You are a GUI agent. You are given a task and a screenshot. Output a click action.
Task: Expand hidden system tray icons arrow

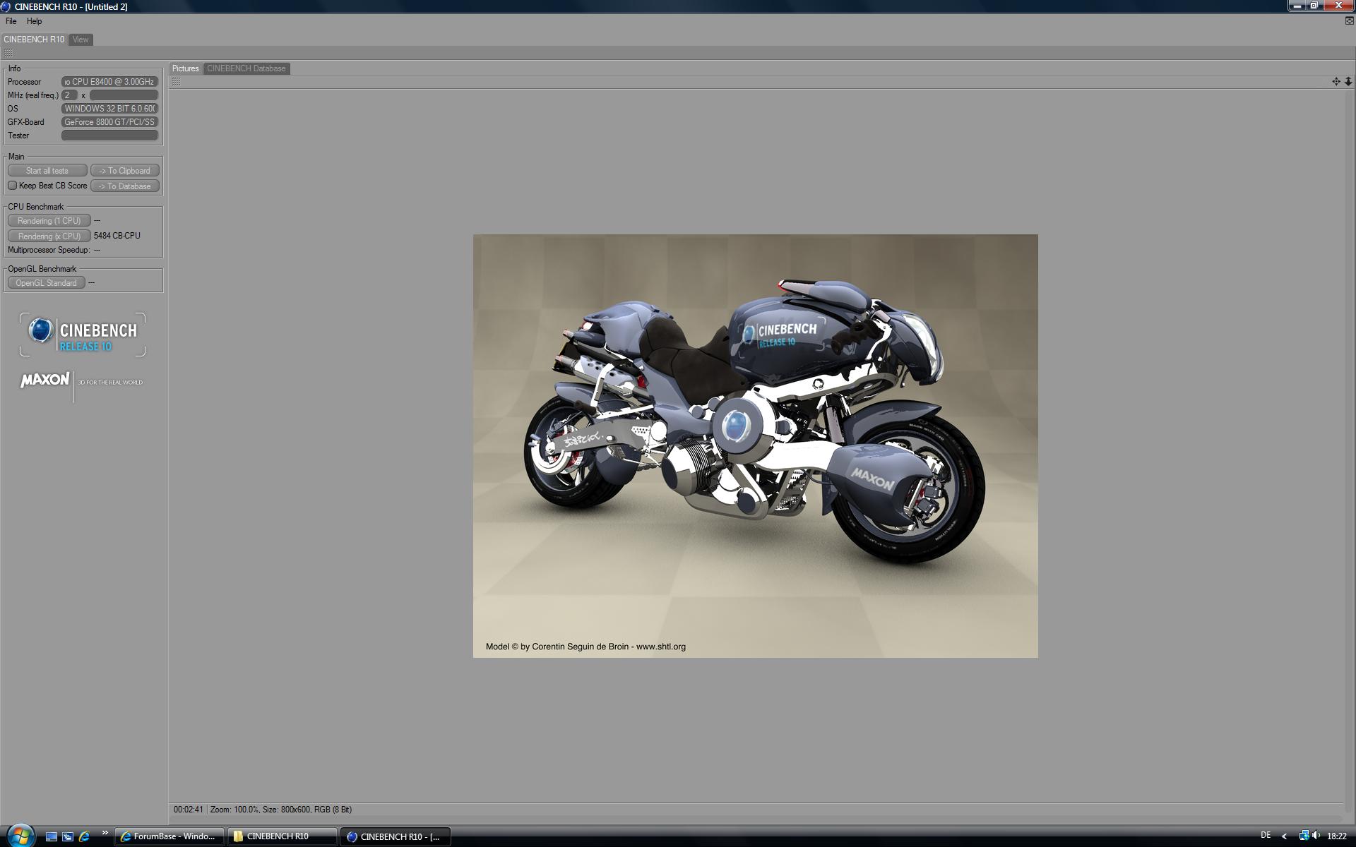pyautogui.click(x=1284, y=836)
